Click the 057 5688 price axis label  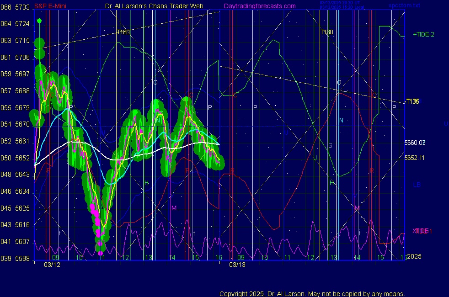click(15, 91)
